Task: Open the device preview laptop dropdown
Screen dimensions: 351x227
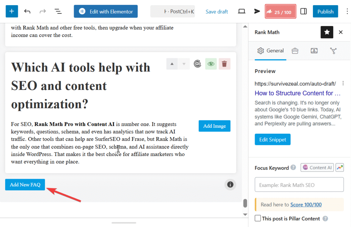Action: click(x=242, y=11)
